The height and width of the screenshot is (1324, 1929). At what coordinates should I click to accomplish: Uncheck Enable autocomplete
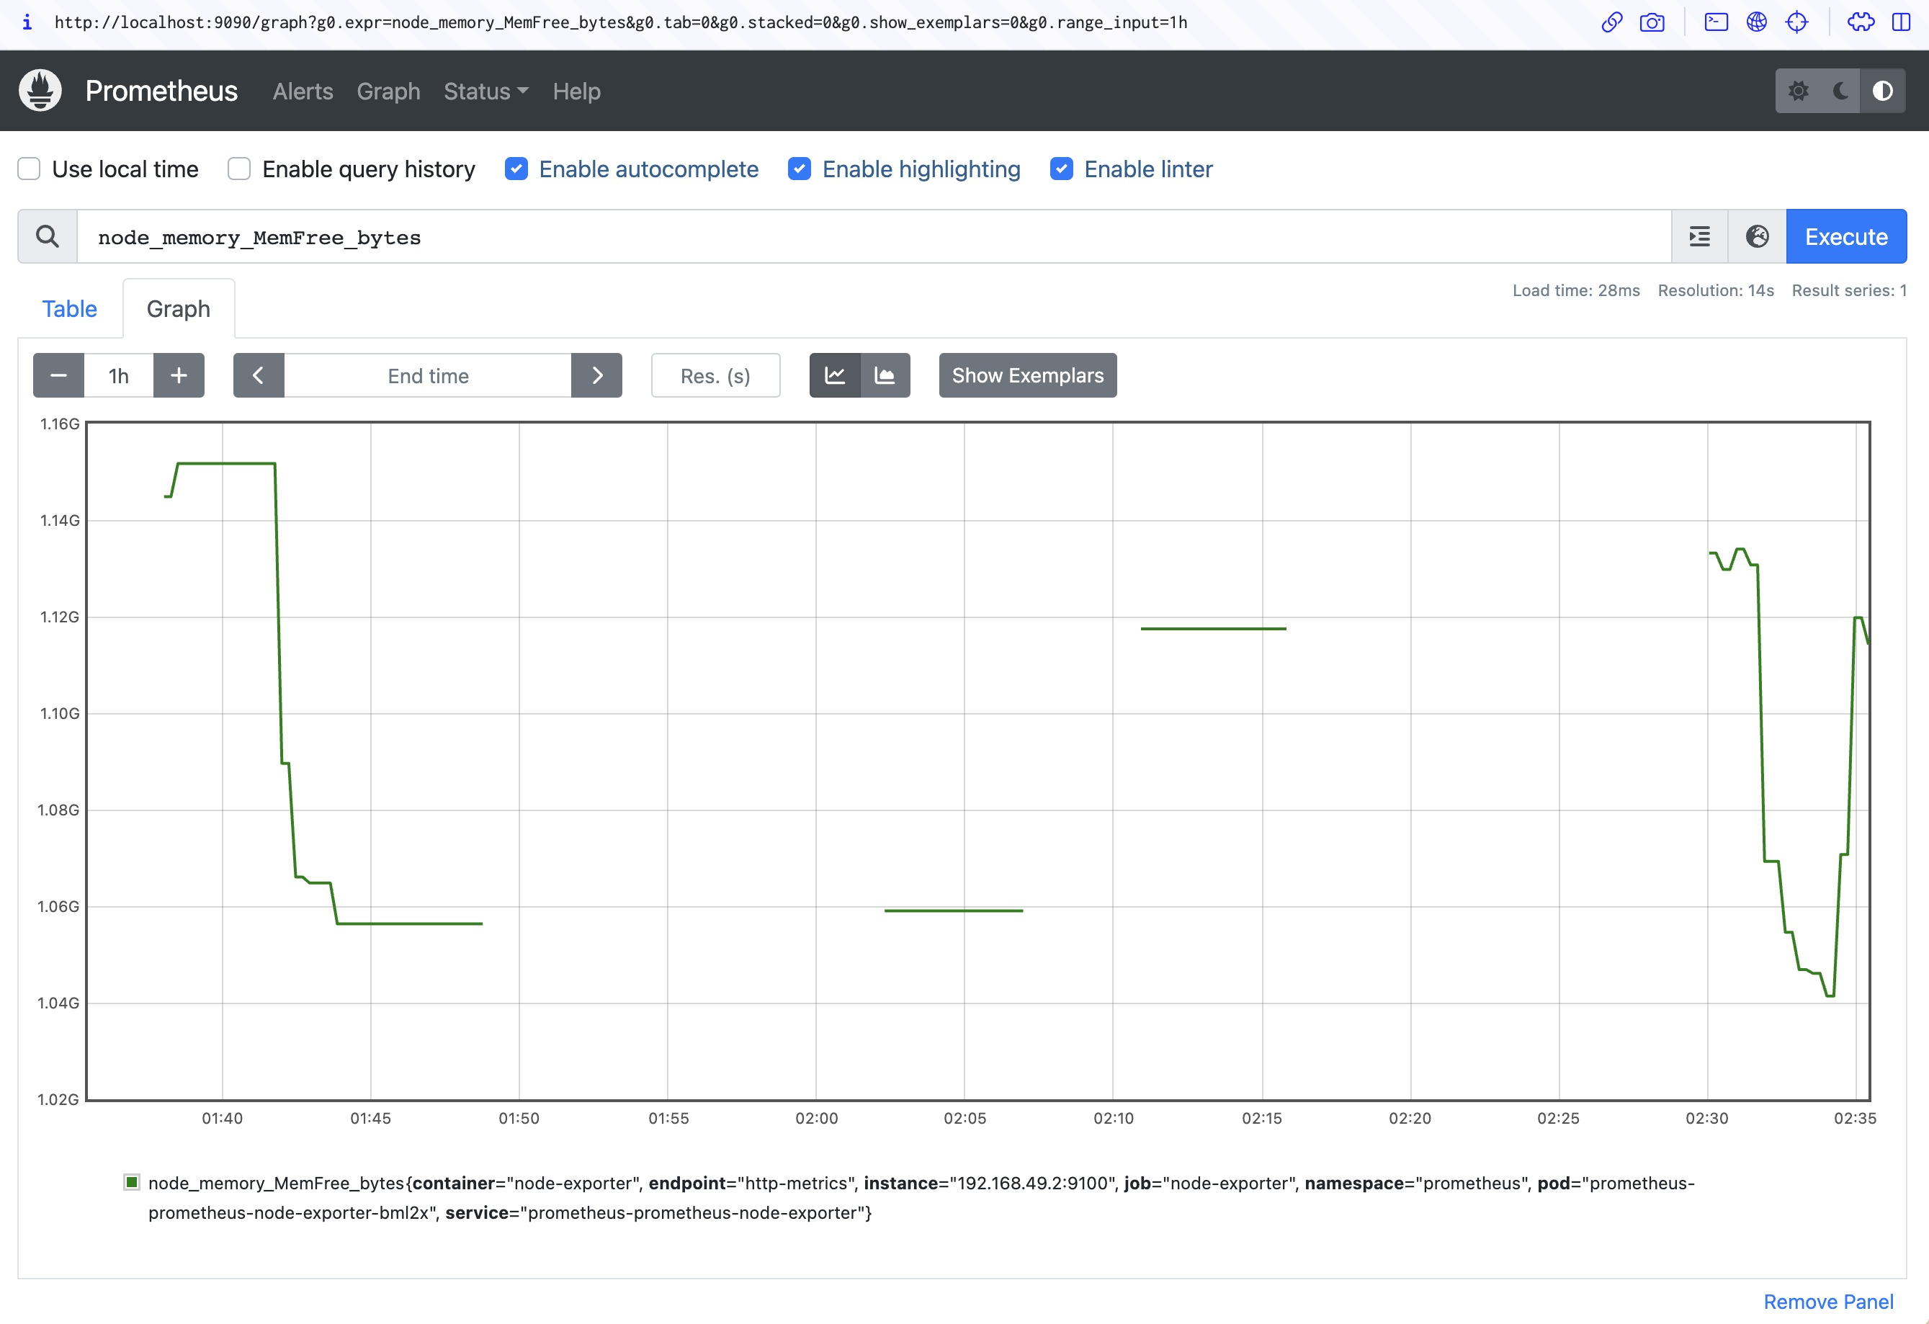tap(516, 169)
